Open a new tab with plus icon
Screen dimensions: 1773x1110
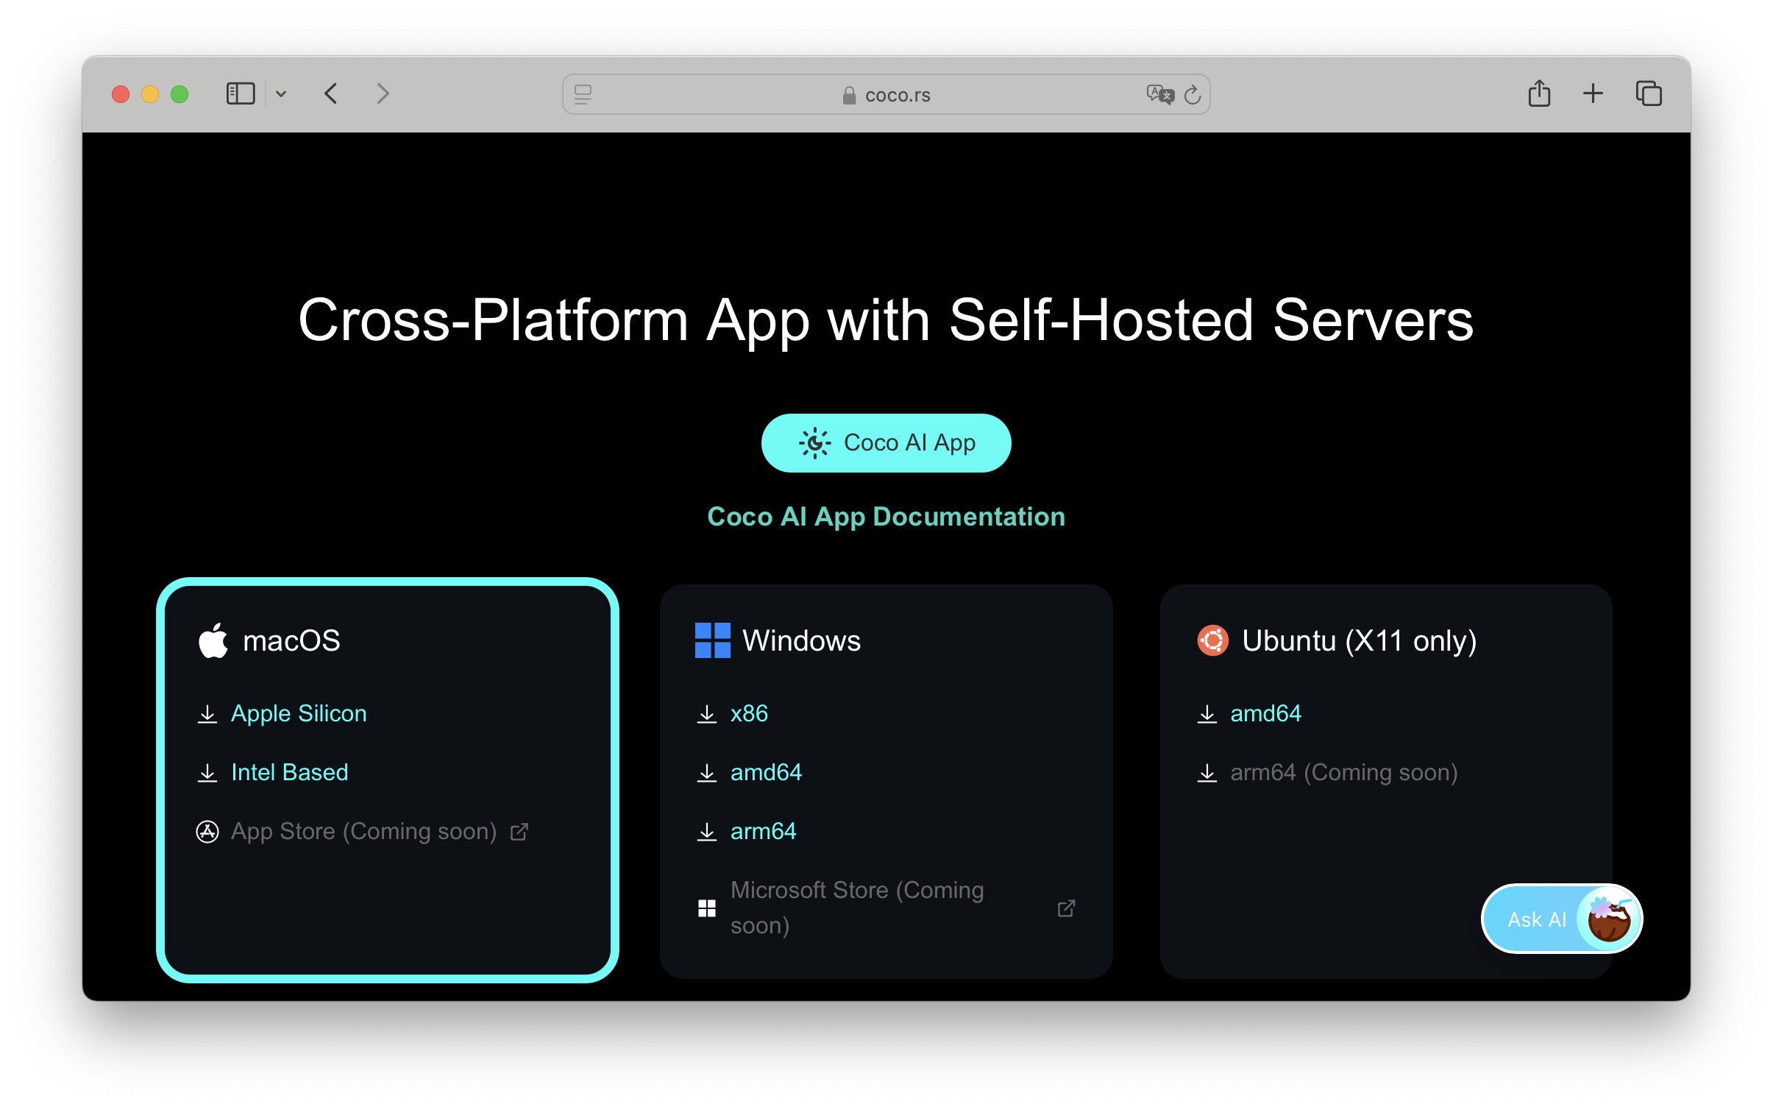point(1593,94)
